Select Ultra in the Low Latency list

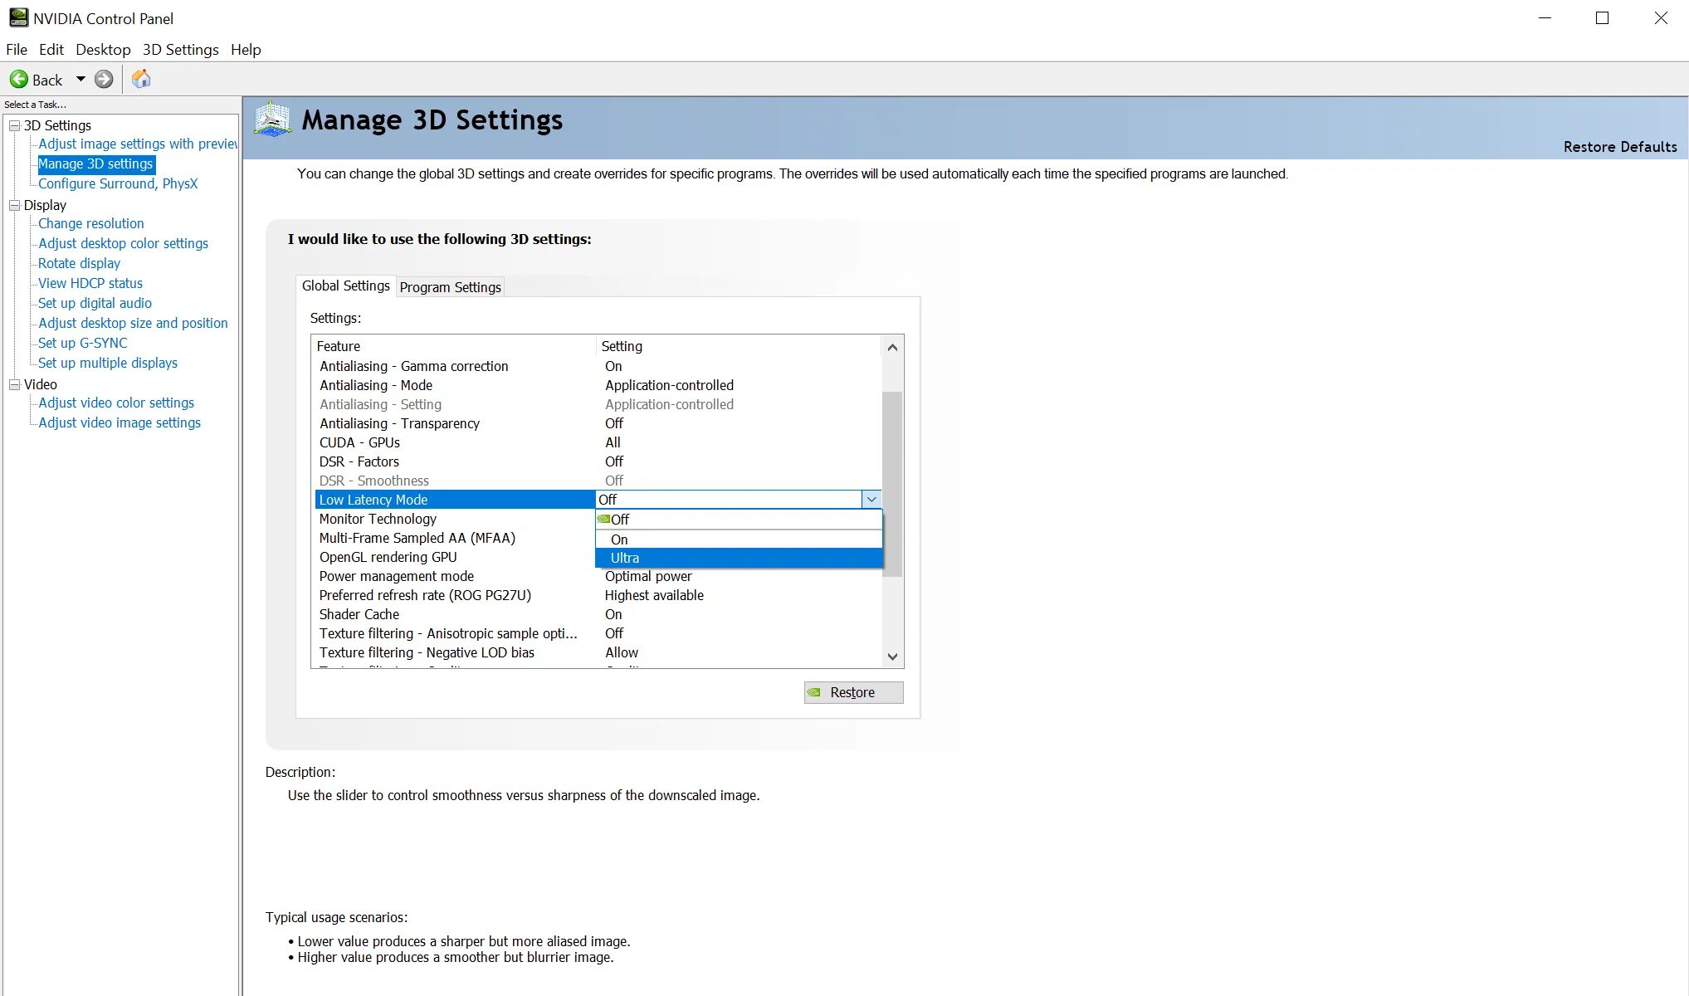coord(625,559)
